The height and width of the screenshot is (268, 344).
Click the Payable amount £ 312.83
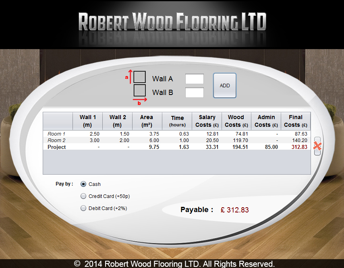tap(235, 210)
